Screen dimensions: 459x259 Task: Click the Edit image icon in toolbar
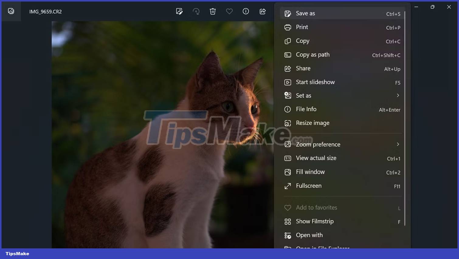click(x=179, y=12)
